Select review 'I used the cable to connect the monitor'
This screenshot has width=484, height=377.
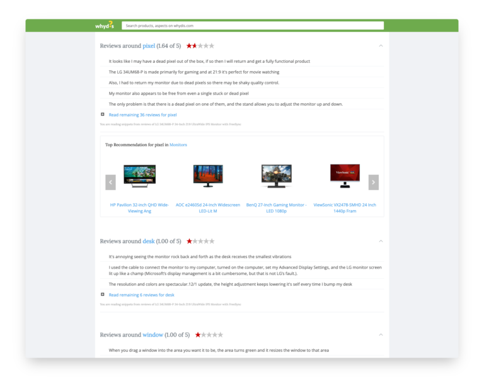point(245,271)
